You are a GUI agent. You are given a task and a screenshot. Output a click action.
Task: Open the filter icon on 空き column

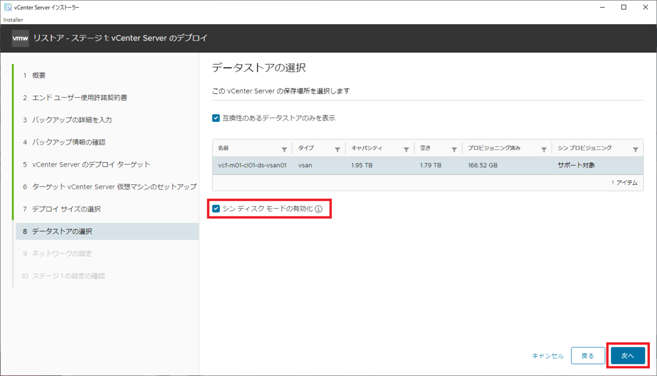[x=454, y=149]
